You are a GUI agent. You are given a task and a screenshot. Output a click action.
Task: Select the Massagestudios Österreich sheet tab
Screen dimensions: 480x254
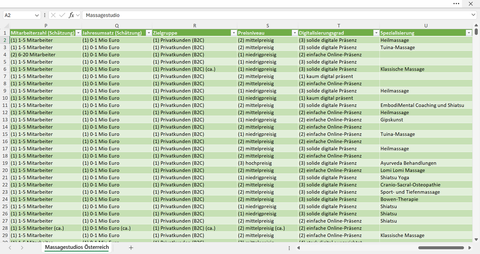pyautogui.click(x=77, y=247)
